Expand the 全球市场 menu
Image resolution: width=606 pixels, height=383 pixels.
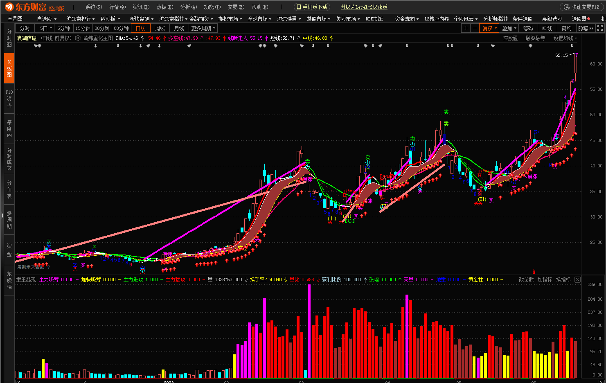point(259,19)
